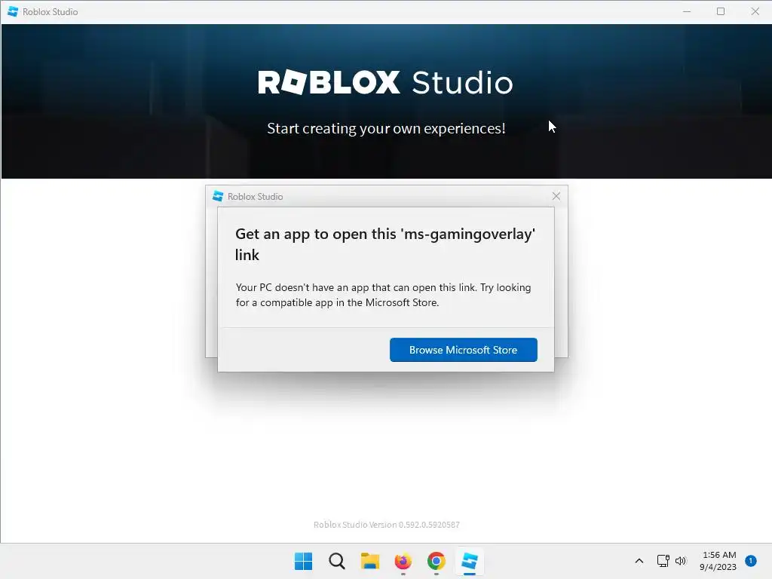Click the Roblox Studio title bar logo
772x579 pixels.
[13, 11]
